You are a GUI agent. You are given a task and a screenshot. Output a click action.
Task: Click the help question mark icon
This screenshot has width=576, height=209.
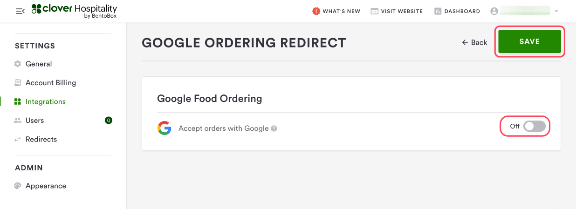(274, 128)
